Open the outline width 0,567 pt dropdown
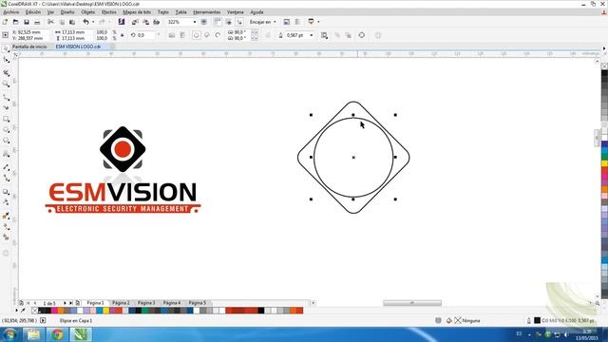Image resolution: width=608 pixels, height=342 pixels. [x=311, y=35]
